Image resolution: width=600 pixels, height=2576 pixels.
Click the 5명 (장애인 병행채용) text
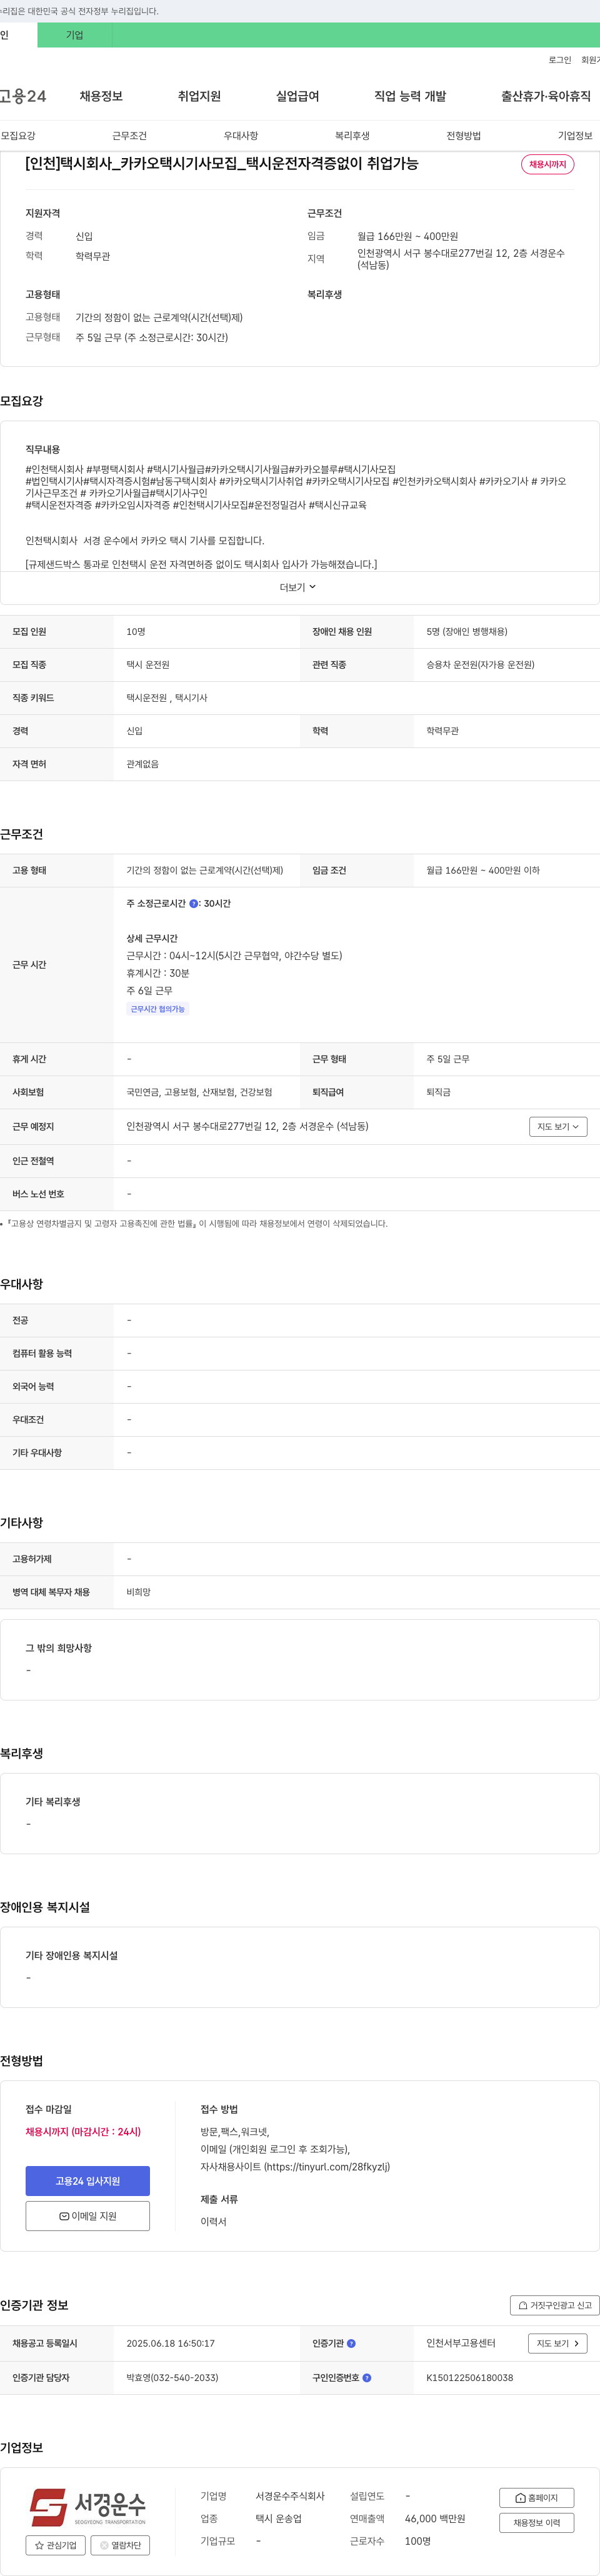pos(467,631)
